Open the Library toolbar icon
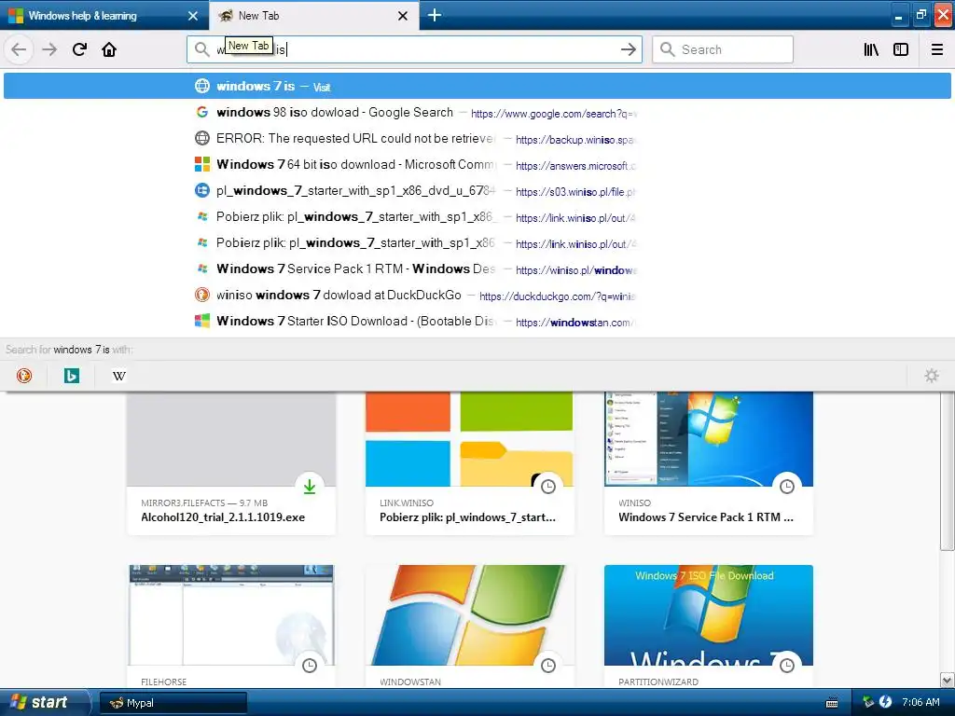Image resolution: width=955 pixels, height=716 pixels. tap(871, 49)
